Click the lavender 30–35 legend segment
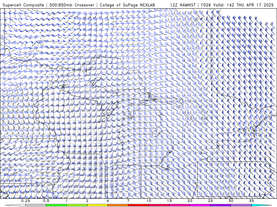This screenshot has width=277, height=207. (x=241, y=205)
